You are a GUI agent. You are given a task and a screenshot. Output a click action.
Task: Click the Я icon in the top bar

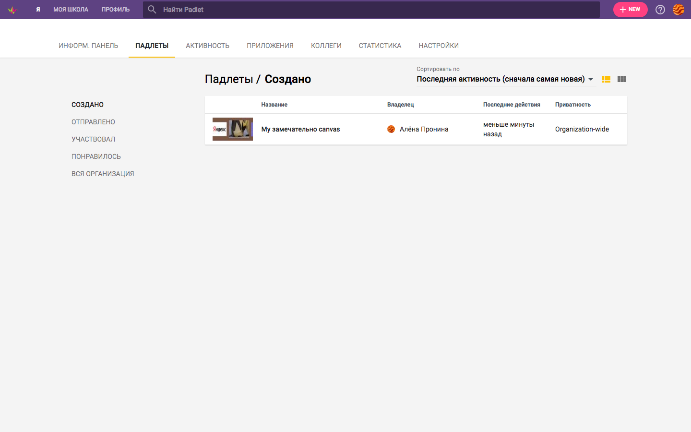38,9
